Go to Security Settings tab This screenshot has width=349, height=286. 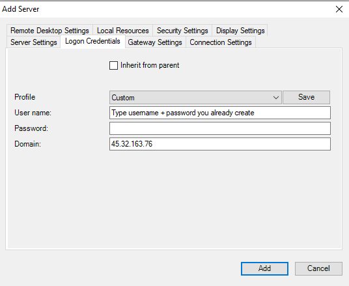pyautogui.click(x=182, y=30)
